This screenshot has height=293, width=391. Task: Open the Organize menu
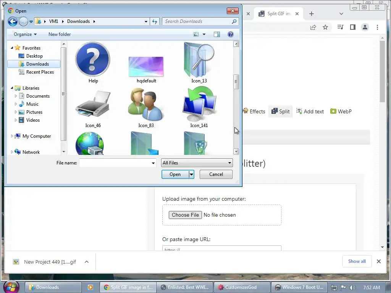pyautogui.click(x=25, y=34)
